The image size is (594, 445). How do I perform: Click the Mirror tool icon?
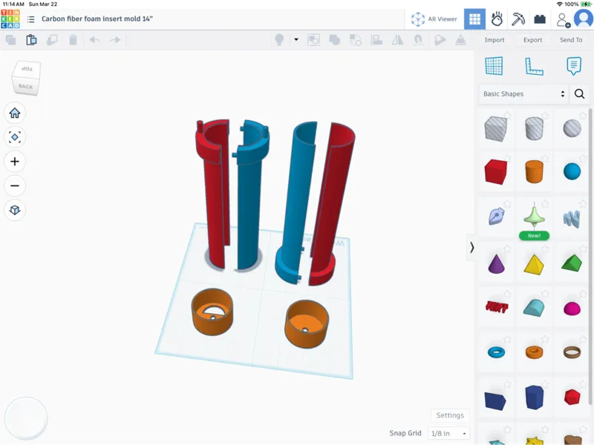coord(397,40)
